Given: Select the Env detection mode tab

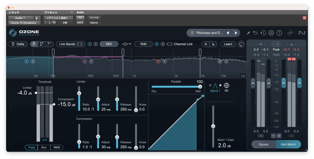Looking at the screenshot, I should [44, 147].
